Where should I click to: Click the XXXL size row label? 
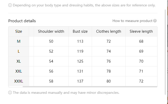tap(19, 81)
